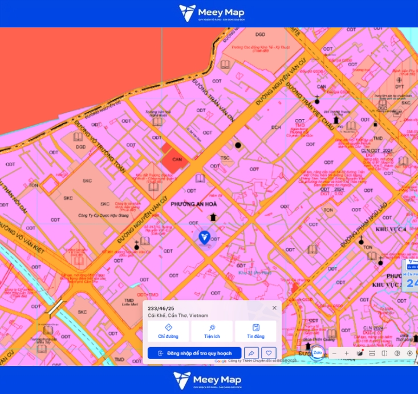Click the DYT hospital cross symbol
418x394 pixels.
tap(399, 80)
